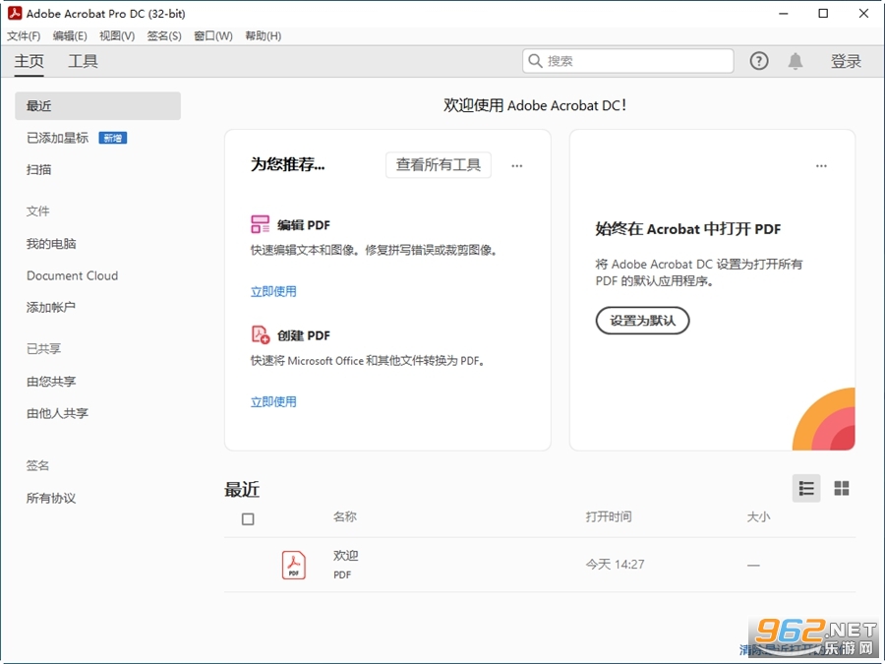Select 扫描 in the sidebar
The image size is (885, 664).
tap(39, 169)
